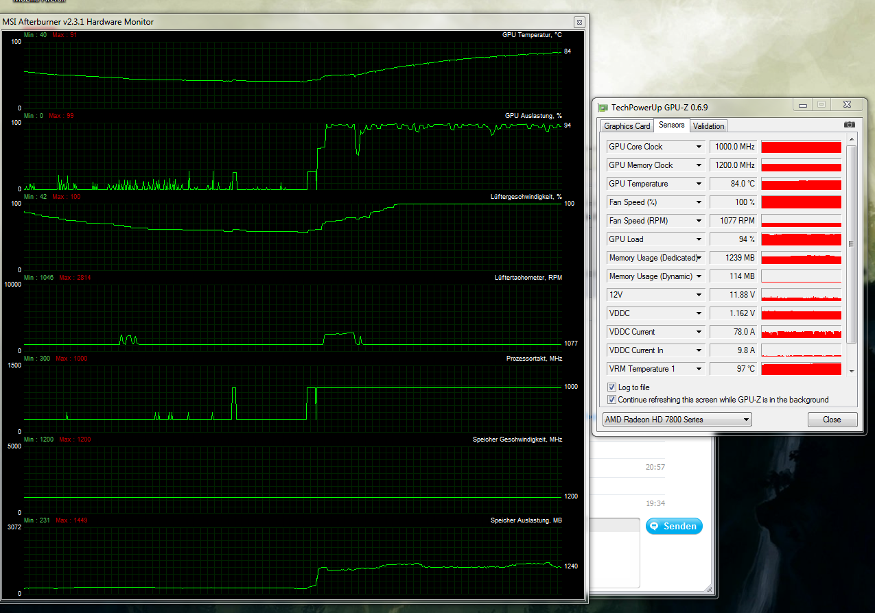Click the GPU Temperatur graph label in Afterburner
The image size is (875, 613).
click(532, 34)
